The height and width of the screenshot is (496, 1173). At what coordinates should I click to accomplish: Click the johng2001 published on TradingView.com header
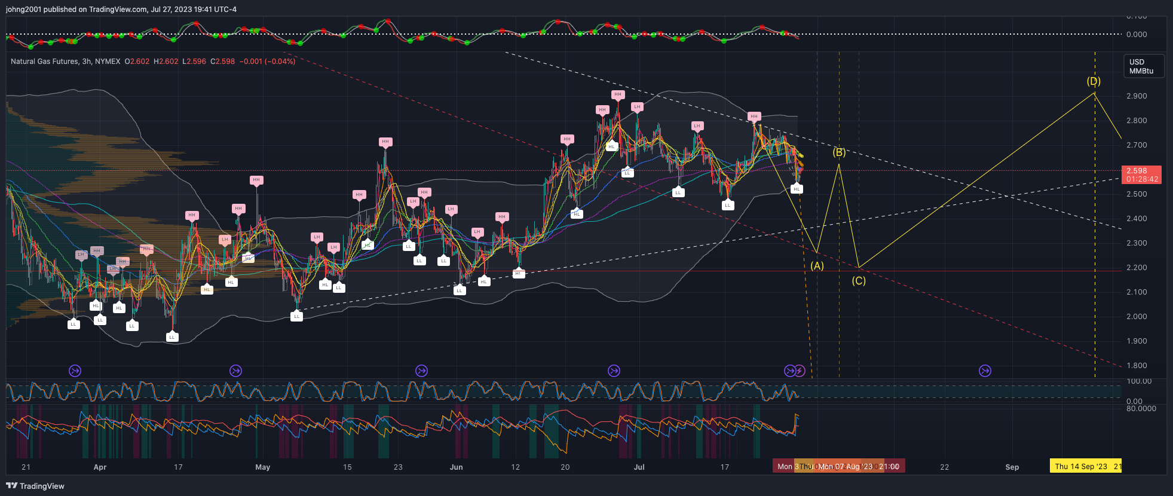click(x=121, y=9)
